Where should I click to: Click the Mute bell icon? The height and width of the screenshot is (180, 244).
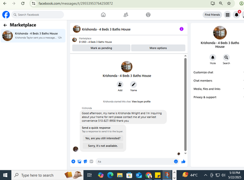(x=213, y=58)
